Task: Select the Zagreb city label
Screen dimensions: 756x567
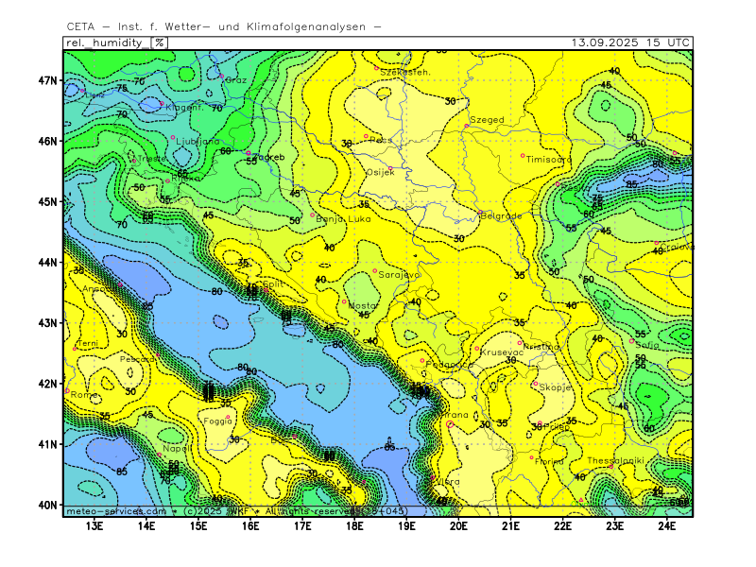Action: point(268,157)
